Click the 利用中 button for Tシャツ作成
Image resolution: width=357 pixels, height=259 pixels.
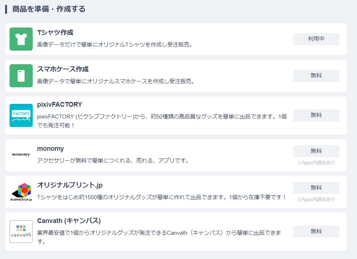[x=316, y=39]
